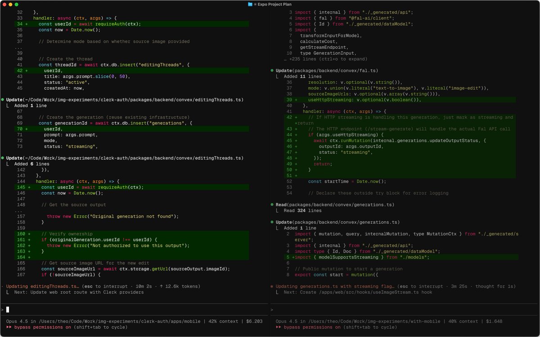Click the 'export const start = mutation' line
This screenshot has width=540, height=337.
(337, 275)
